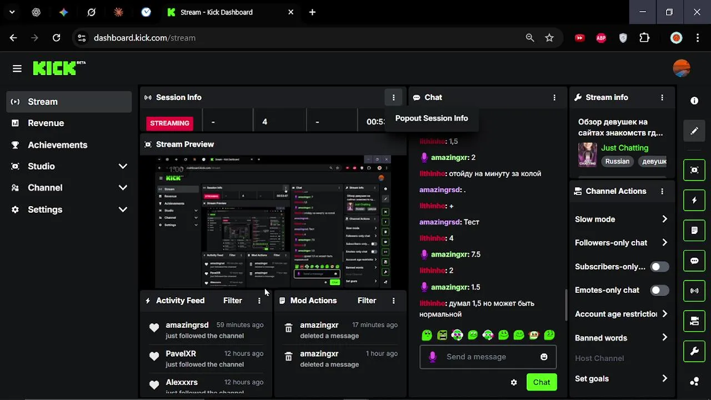
Task: Open the Mod Actions three-dot menu
Action: point(393,301)
